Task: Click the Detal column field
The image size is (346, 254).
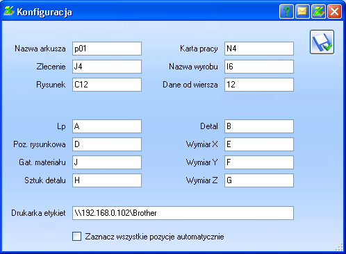Action: coord(259,126)
